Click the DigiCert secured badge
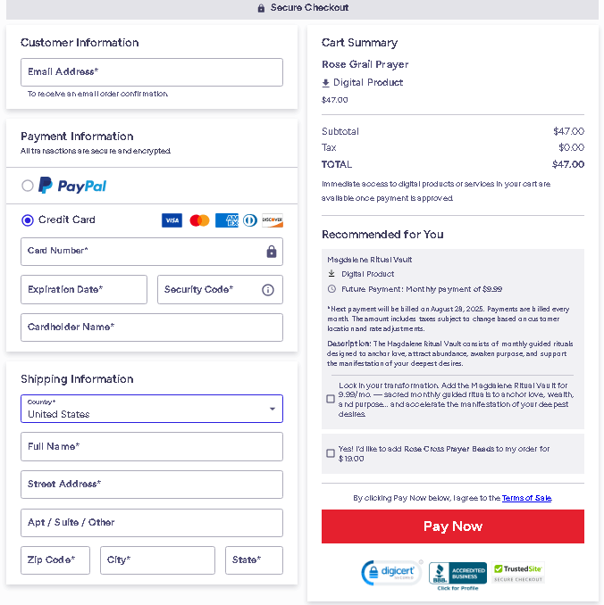The image size is (604, 605). (x=391, y=573)
